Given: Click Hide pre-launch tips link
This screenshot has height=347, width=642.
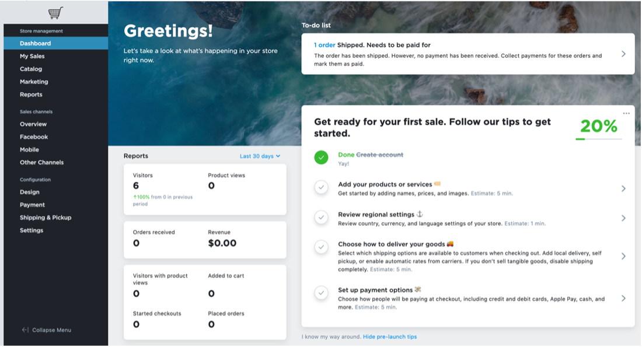Looking at the screenshot, I should click(390, 337).
